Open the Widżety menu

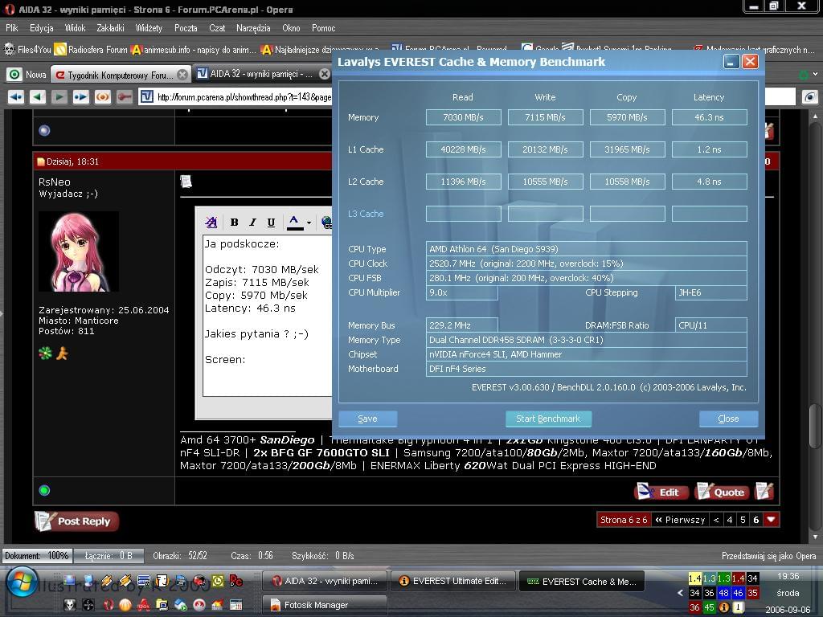click(149, 28)
